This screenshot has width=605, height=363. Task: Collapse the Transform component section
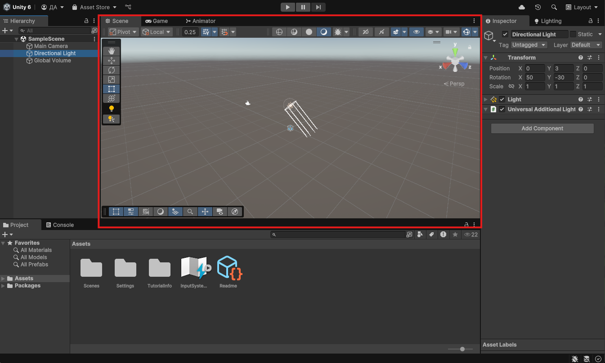point(486,58)
